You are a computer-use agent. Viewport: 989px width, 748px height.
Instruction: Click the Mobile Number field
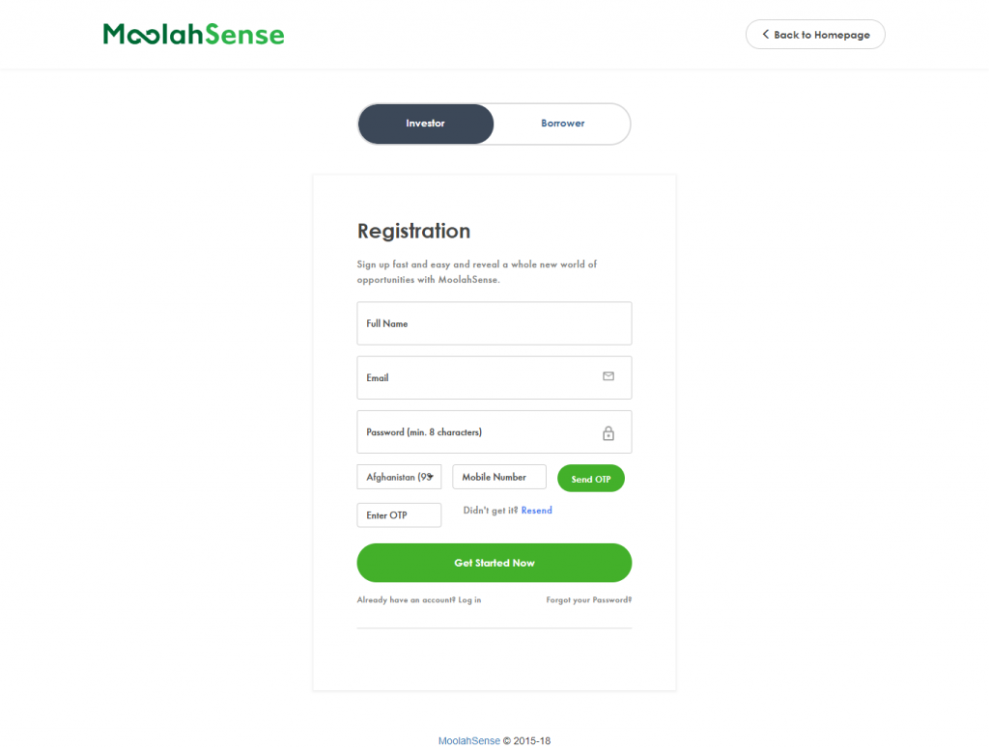click(x=499, y=477)
